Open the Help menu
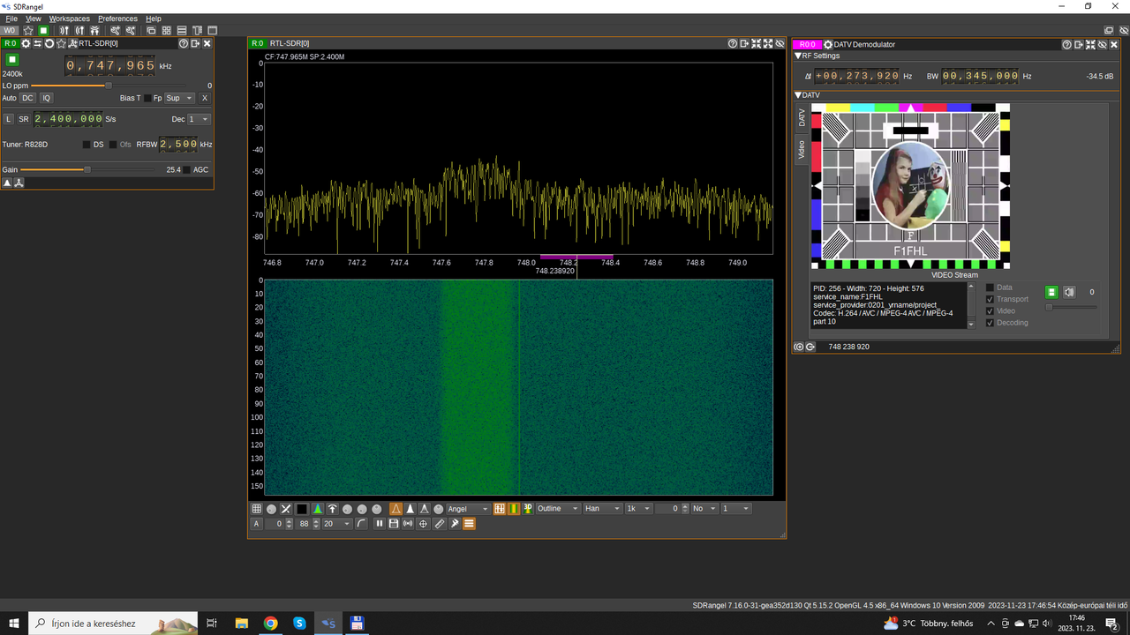The width and height of the screenshot is (1130, 635). 154,19
